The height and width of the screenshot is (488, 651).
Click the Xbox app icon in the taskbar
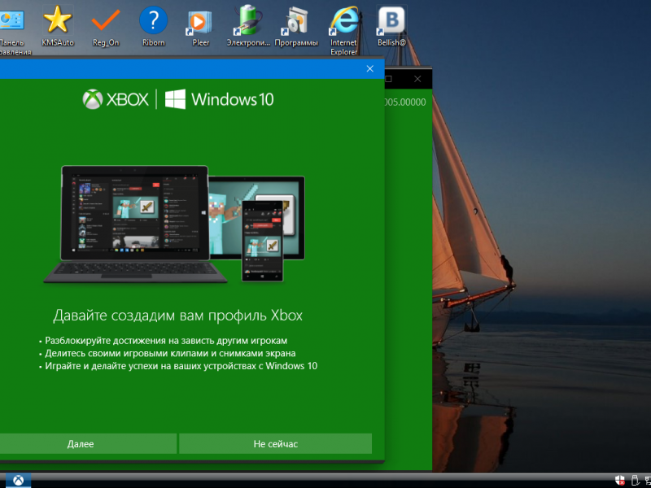click(18, 481)
